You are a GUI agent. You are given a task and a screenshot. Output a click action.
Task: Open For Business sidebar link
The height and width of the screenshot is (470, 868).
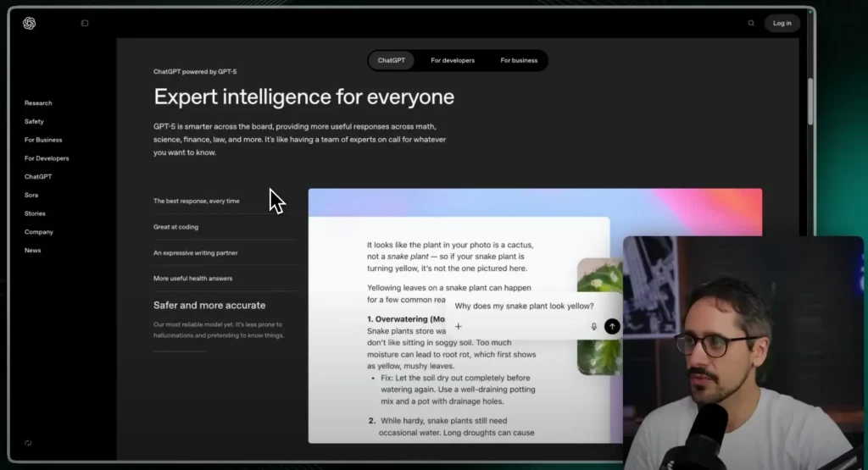[x=43, y=140]
